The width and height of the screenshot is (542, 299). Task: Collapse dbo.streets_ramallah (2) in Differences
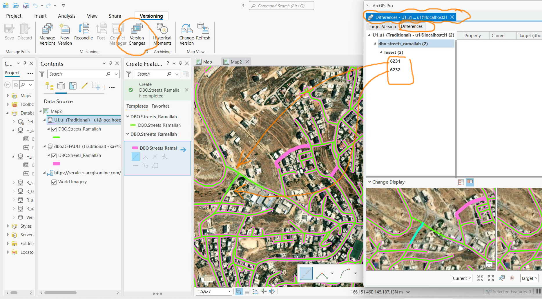[375, 44]
